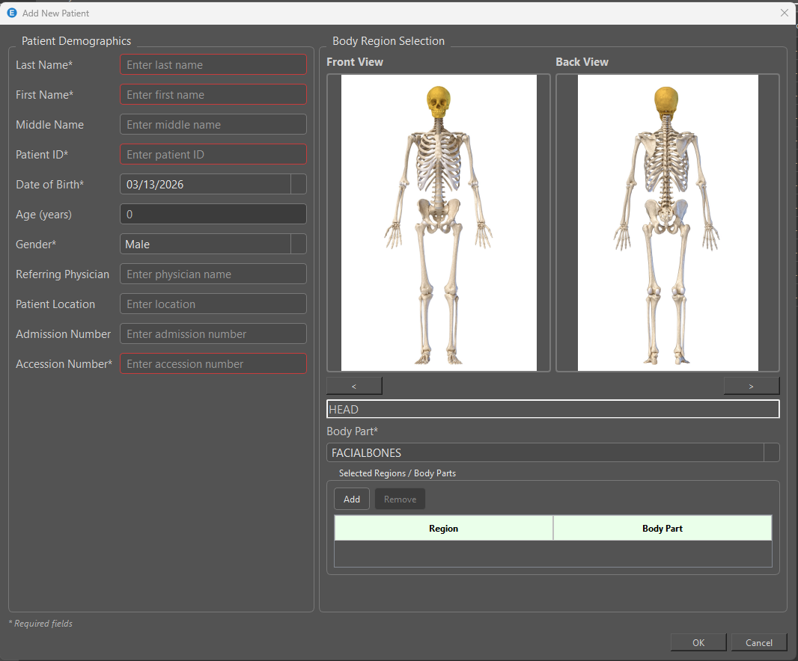The width and height of the screenshot is (798, 661).
Task: Open the Date of Birth calendar dropdown
Action: [x=298, y=184]
